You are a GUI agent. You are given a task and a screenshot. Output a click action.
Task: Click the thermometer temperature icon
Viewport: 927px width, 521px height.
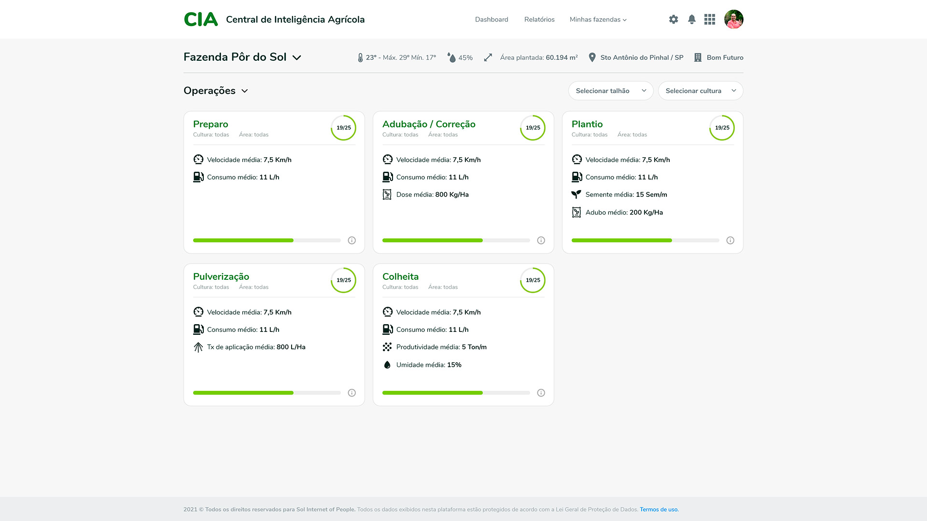tap(360, 57)
